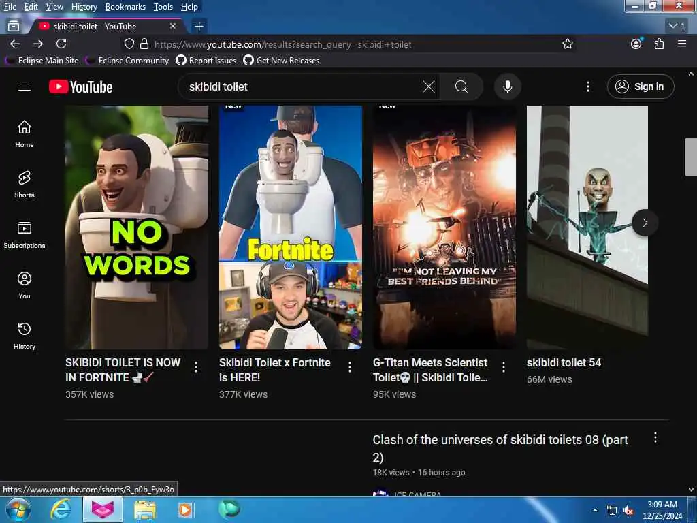Open the YouTube guide hamburger menu

click(25, 86)
